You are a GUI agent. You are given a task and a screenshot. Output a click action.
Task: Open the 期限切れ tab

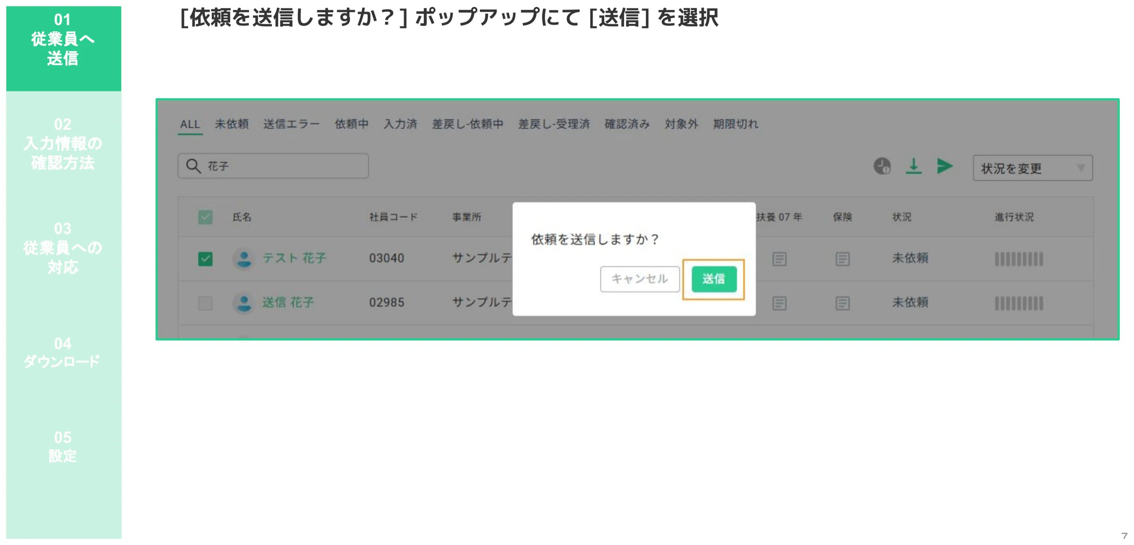[736, 124]
